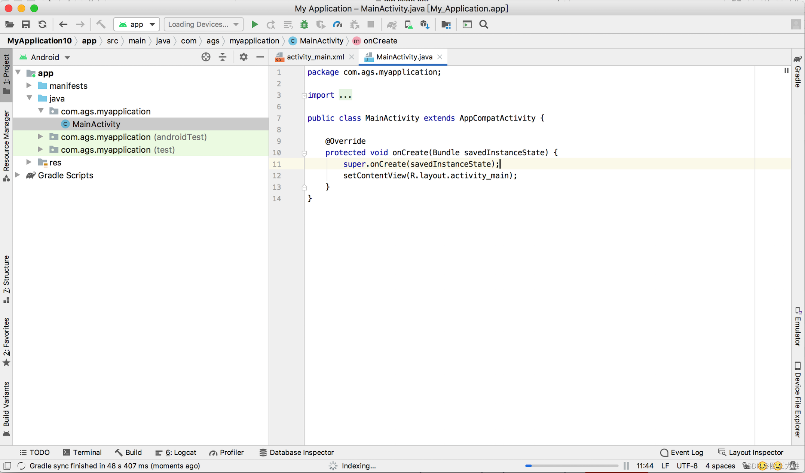Viewport: 805px width, 473px height.
Task: Open AVD Manager from the toolbar
Action: [x=408, y=25]
